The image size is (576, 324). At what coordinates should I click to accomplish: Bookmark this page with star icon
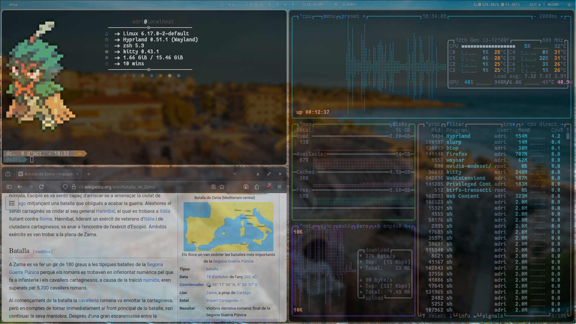[x=222, y=187]
